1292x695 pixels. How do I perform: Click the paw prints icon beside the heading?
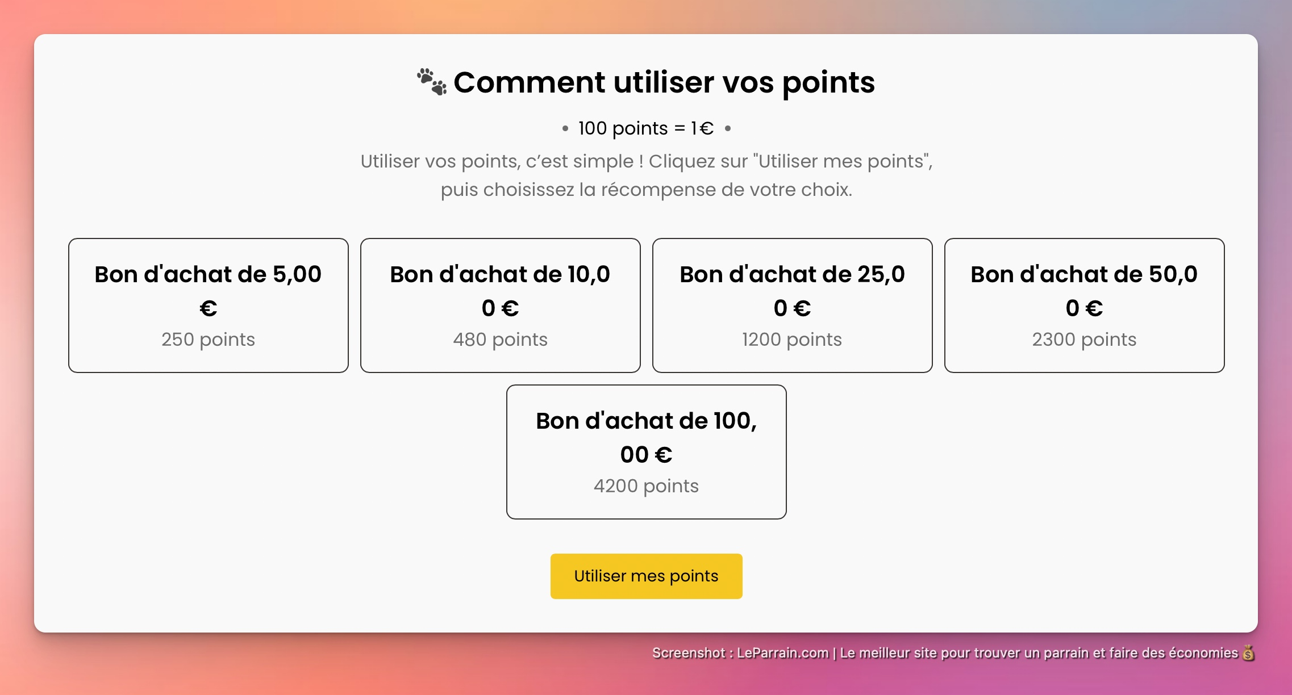(x=432, y=81)
